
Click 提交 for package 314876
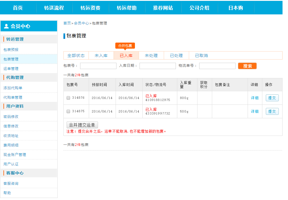(272, 98)
